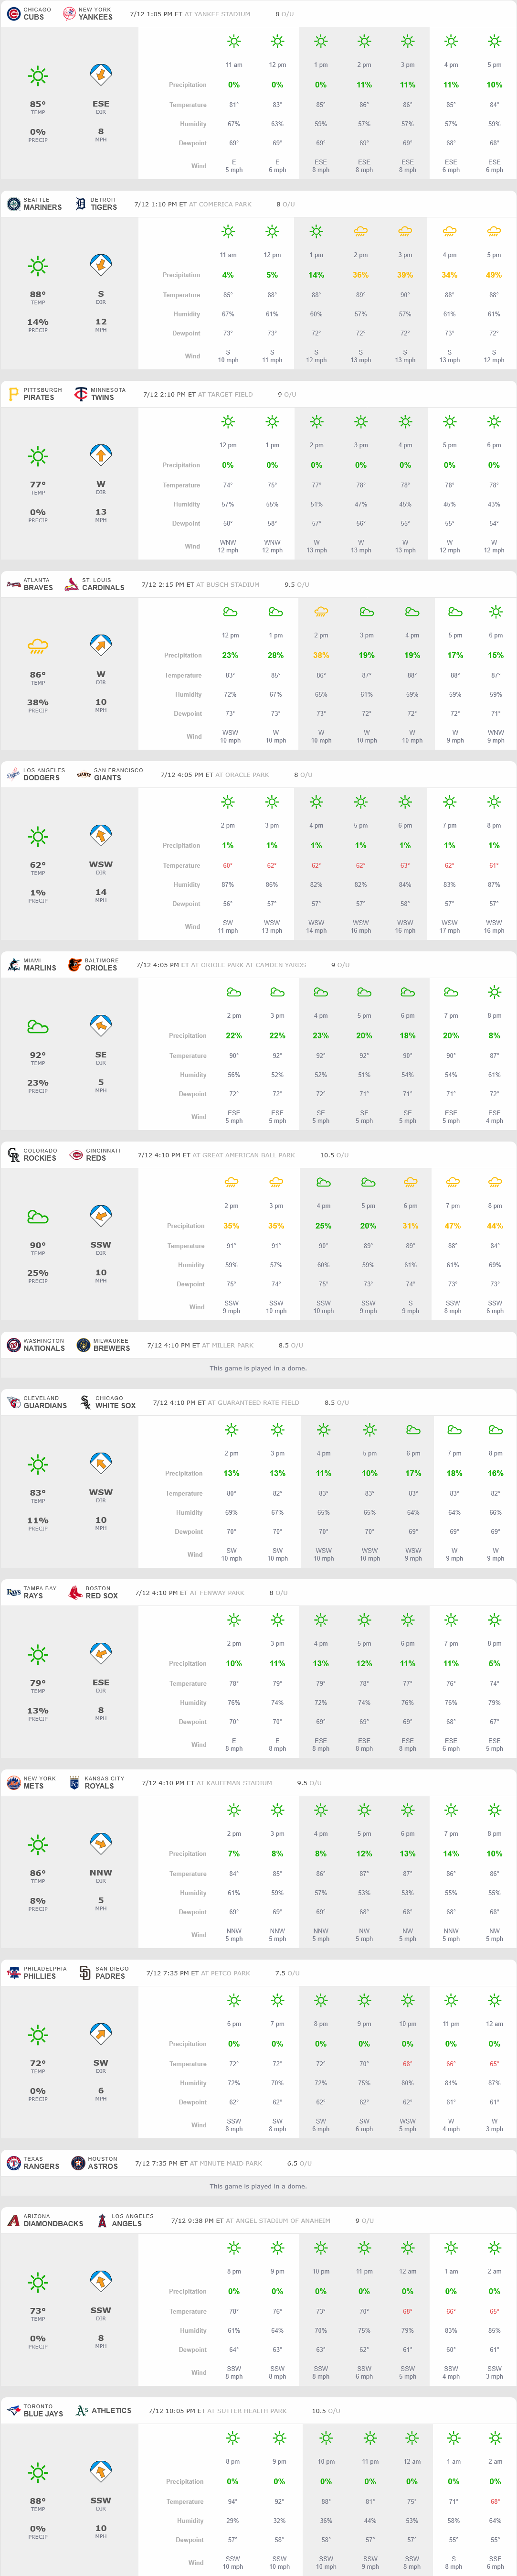Viewport: 517px width, 2576px height.
Task: Click the Twins team name
Action: coord(103,397)
